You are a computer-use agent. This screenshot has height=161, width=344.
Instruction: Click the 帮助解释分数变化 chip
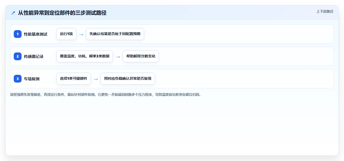[x=141, y=56]
